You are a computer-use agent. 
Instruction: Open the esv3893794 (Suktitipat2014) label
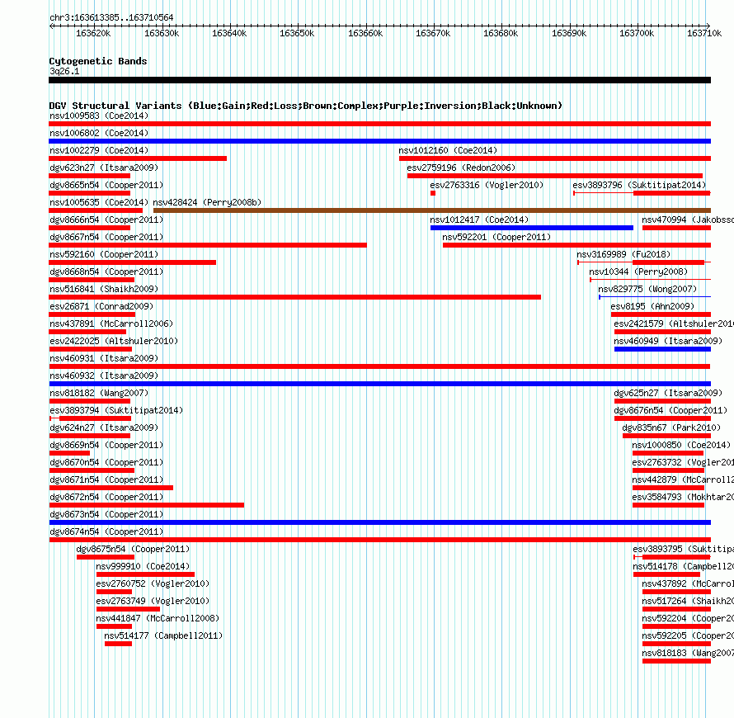116,410
